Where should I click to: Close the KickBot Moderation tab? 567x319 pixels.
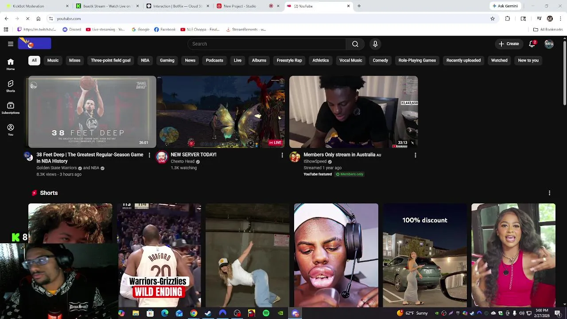coord(67,6)
